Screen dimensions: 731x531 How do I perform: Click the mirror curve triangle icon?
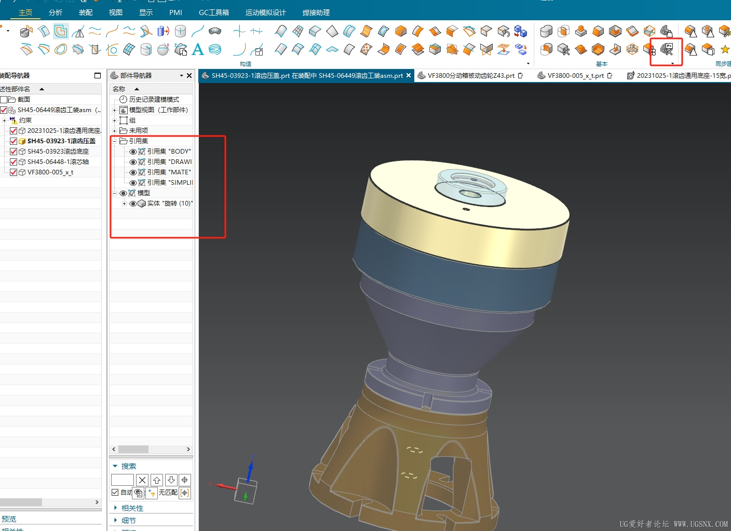point(78,32)
